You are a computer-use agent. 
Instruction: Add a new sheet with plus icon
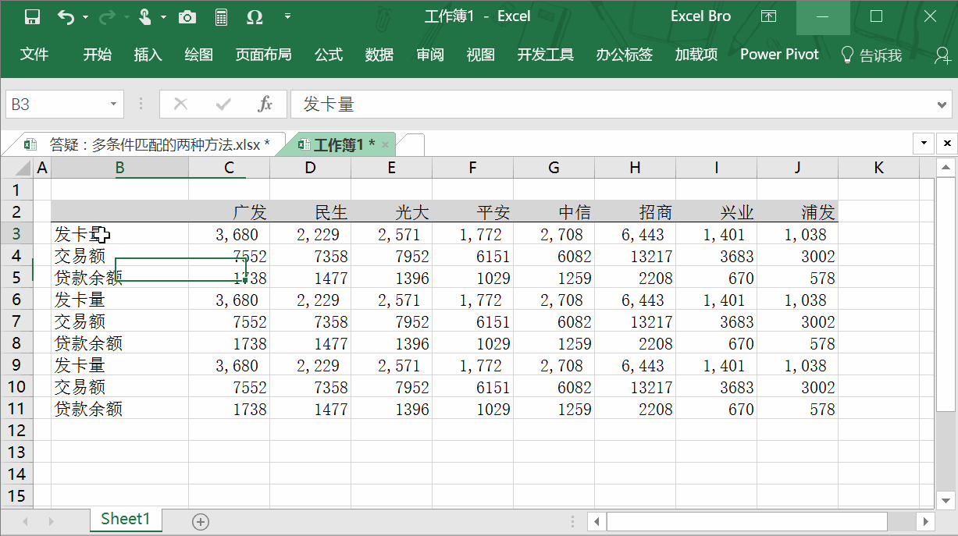tap(201, 522)
